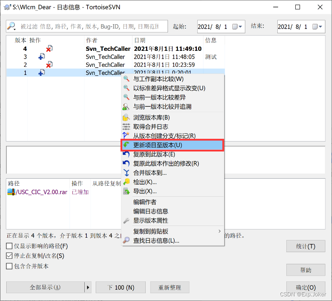Click the checkout icon beside 检出(K)
This screenshot has height=301, width=332.
127,182
